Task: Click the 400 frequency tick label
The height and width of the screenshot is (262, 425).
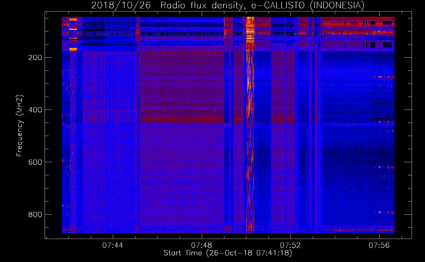Action: [x=35, y=110]
